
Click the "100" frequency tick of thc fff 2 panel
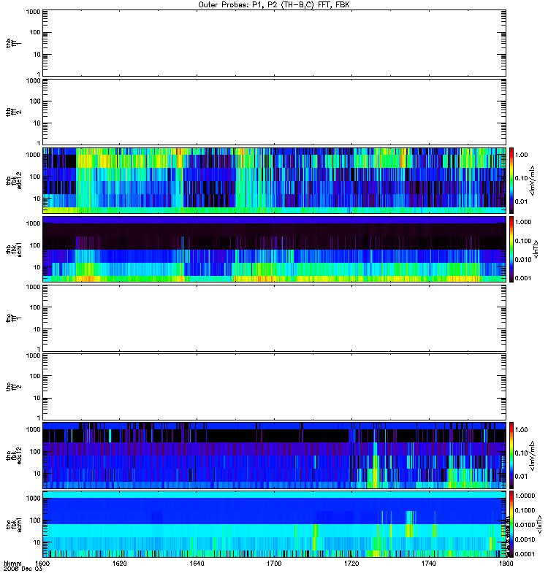point(35,376)
